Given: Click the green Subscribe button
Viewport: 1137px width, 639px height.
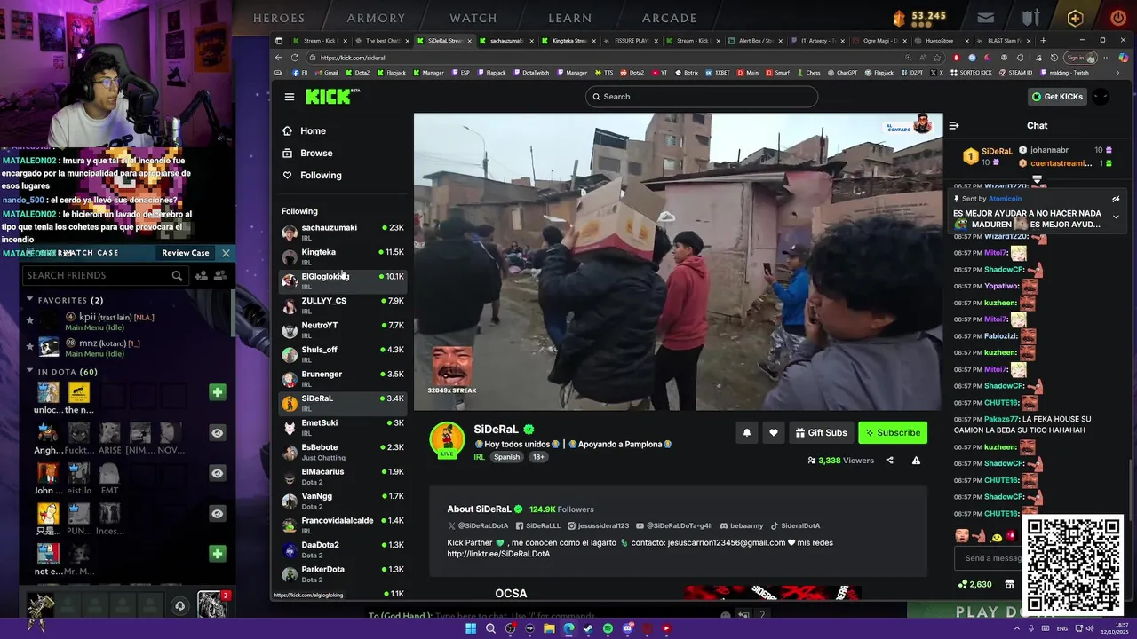Looking at the screenshot, I should [x=893, y=432].
